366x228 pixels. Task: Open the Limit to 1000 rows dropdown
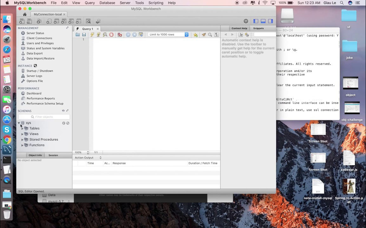coord(168,35)
